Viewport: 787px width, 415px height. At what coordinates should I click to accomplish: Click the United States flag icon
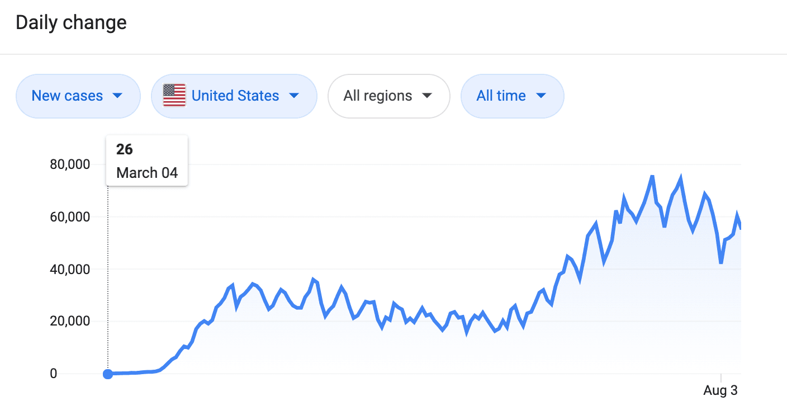pyautogui.click(x=174, y=96)
